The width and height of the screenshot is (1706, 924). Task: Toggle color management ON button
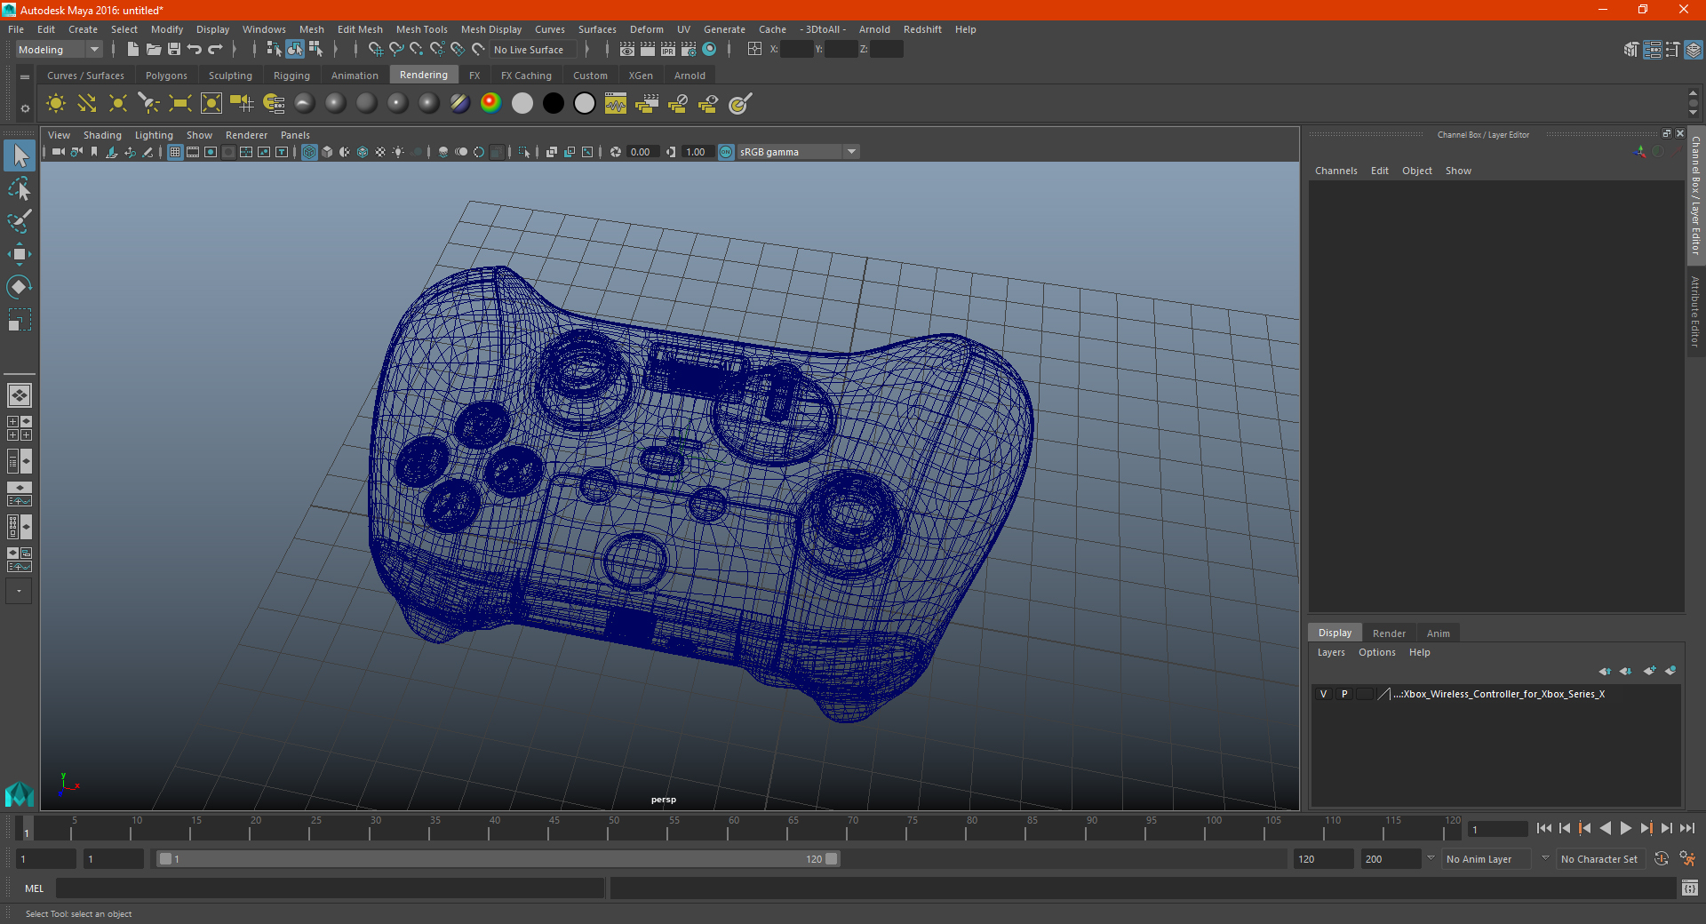click(726, 152)
